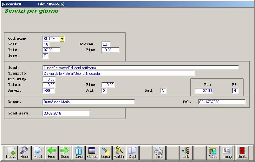Click the (Records:8 title text
The image size is (255, 162).
[x=11, y=4]
